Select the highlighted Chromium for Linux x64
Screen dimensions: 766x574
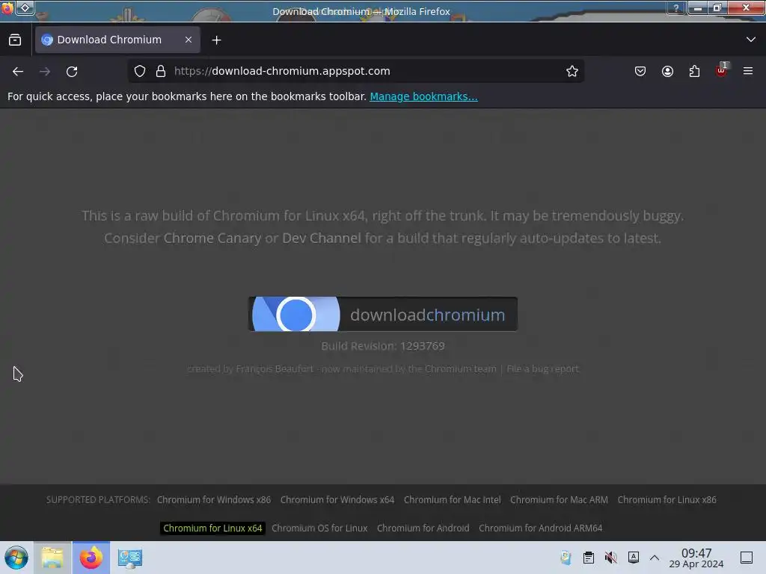click(212, 528)
